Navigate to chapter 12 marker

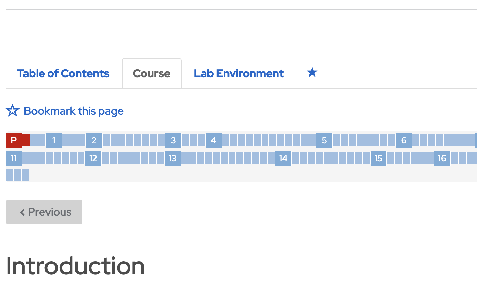93,158
